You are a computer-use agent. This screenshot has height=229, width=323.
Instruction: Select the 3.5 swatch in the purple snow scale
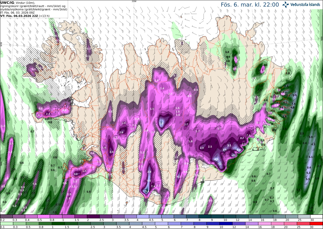130,216
